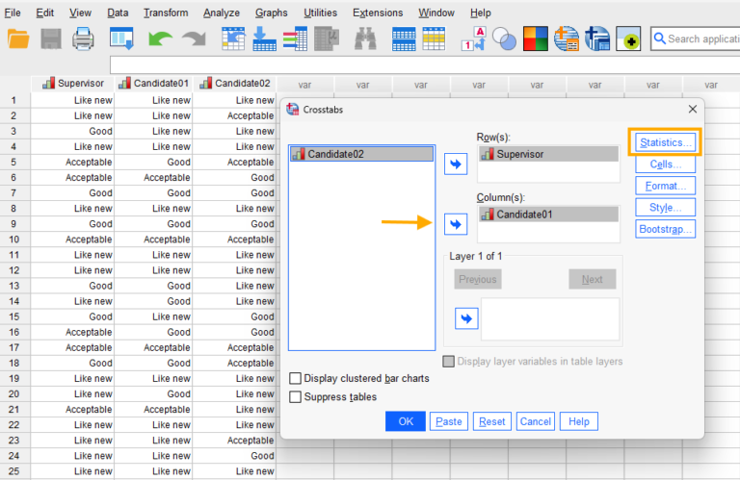The image size is (740, 480).
Task: Select row number 18 header
Action: coord(13,364)
